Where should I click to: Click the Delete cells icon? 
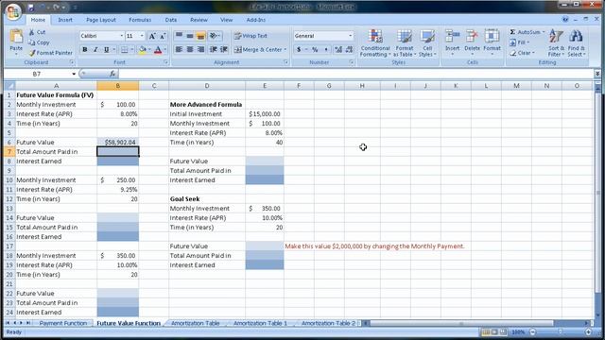[x=472, y=37]
